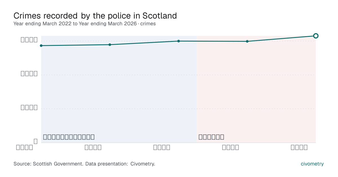This screenshot has width=338, height=177.
Task: Click the chart title about Scotland crimes
Action: [x=95, y=15]
